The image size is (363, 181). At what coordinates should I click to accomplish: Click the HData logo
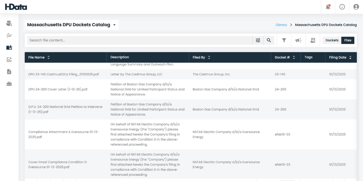(16, 7)
